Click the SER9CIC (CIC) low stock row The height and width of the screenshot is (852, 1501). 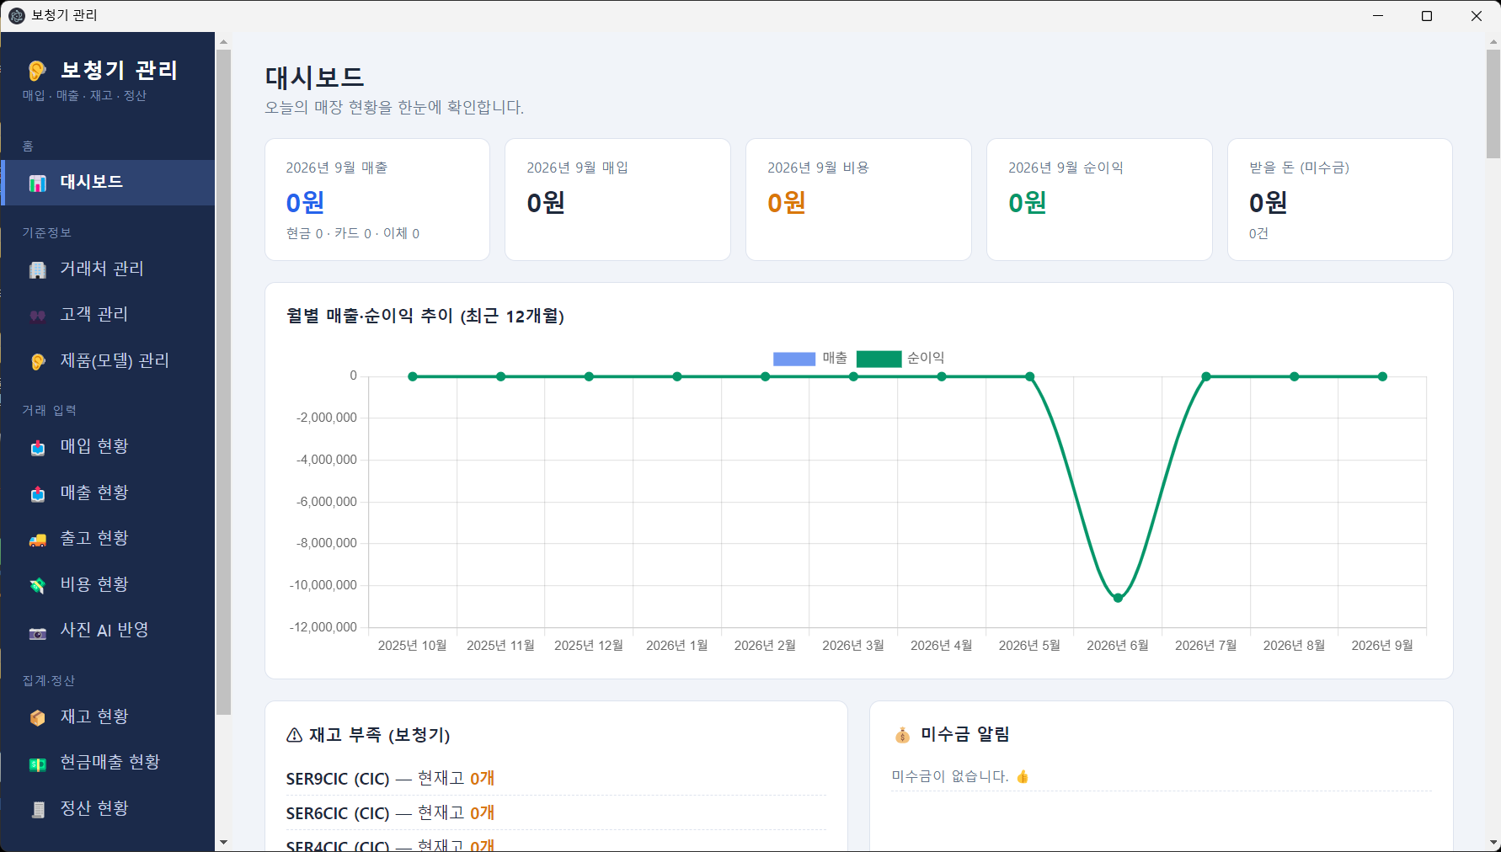coord(556,779)
